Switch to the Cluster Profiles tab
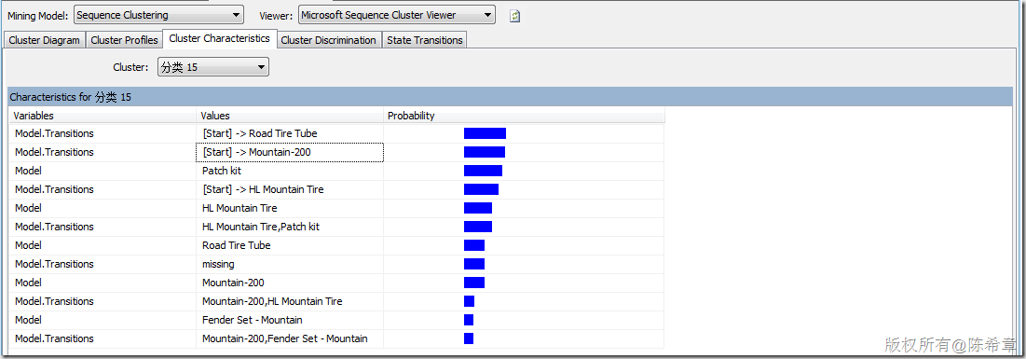Image resolution: width=1026 pixels, height=359 pixels. click(x=124, y=40)
